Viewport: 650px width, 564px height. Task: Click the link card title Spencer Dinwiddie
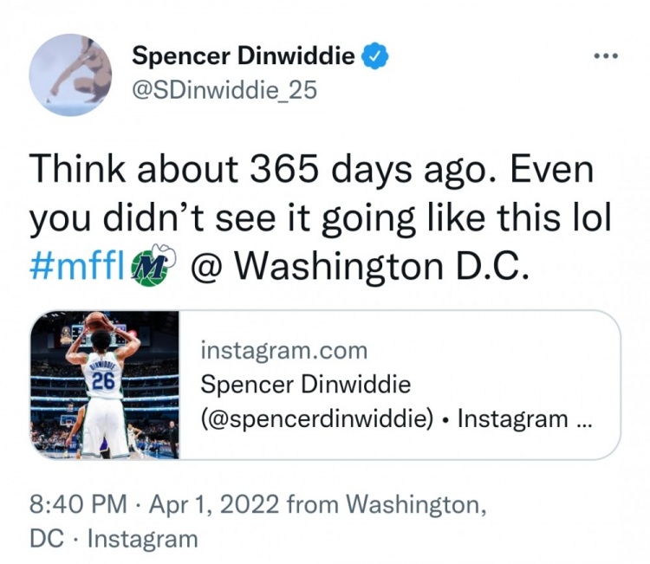305,384
